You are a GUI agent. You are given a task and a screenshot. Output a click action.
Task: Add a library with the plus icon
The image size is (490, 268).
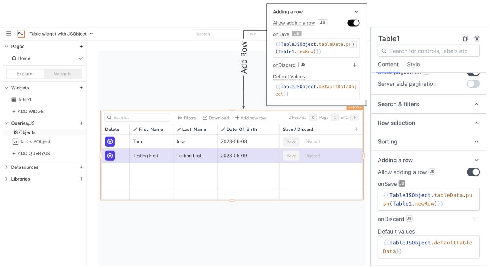tap(81, 179)
